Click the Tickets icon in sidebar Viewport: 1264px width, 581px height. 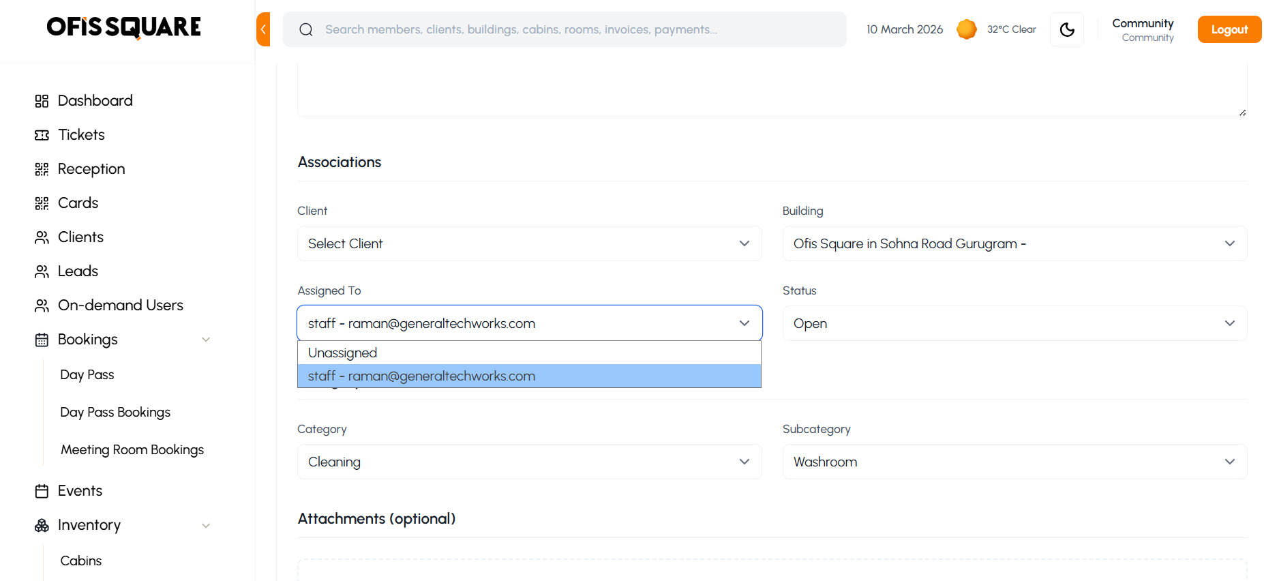coord(42,135)
